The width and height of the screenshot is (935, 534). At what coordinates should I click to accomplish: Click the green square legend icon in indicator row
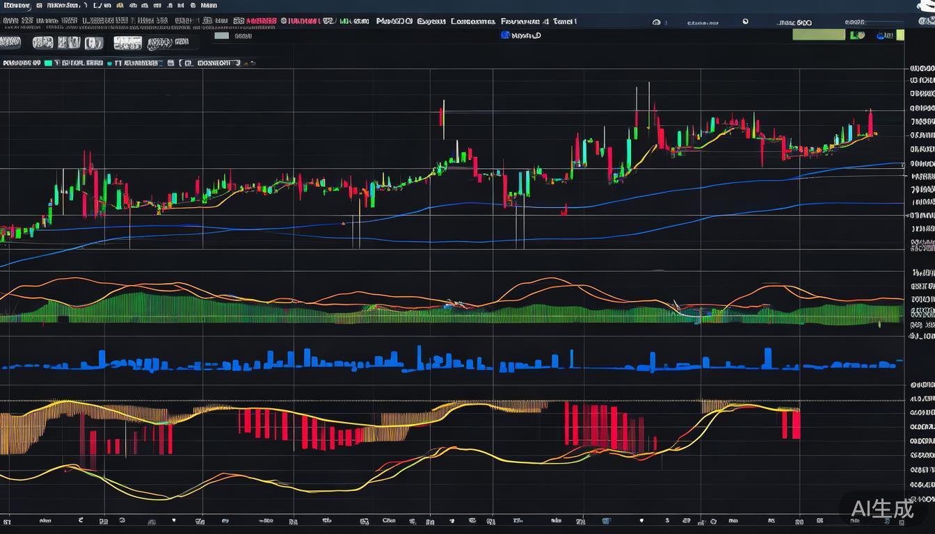pos(48,63)
